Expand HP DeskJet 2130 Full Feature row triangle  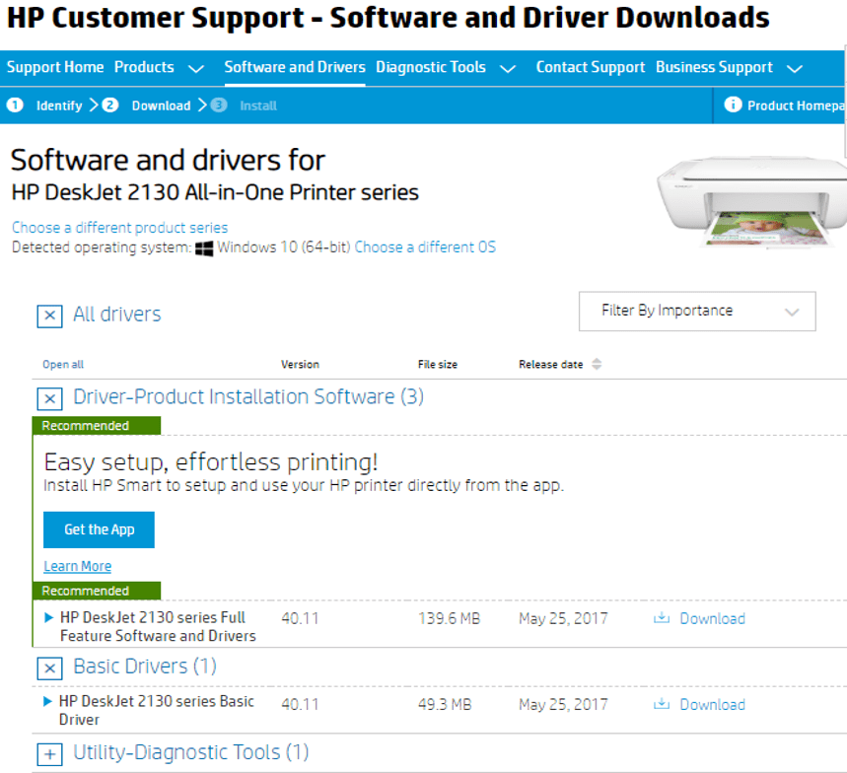tap(48, 617)
